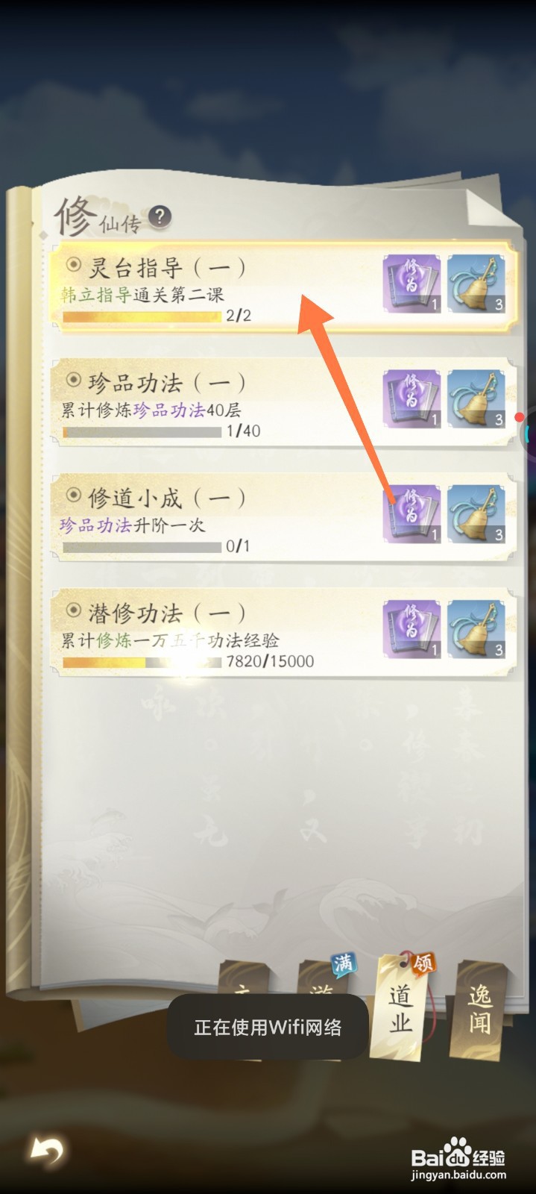This screenshot has height=1194, width=536.
Task: Select broom reward icon in 灵台指导 row
Action: click(476, 284)
